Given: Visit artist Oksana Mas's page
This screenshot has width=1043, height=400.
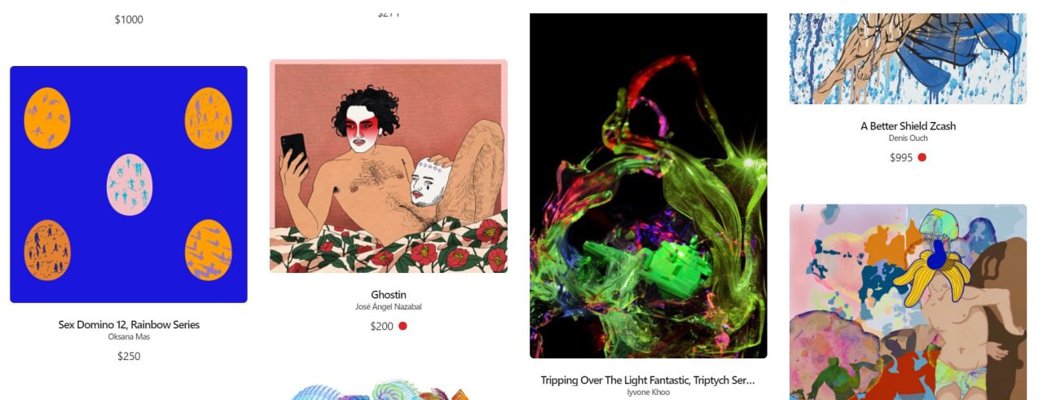Looking at the screenshot, I should coord(129,336).
